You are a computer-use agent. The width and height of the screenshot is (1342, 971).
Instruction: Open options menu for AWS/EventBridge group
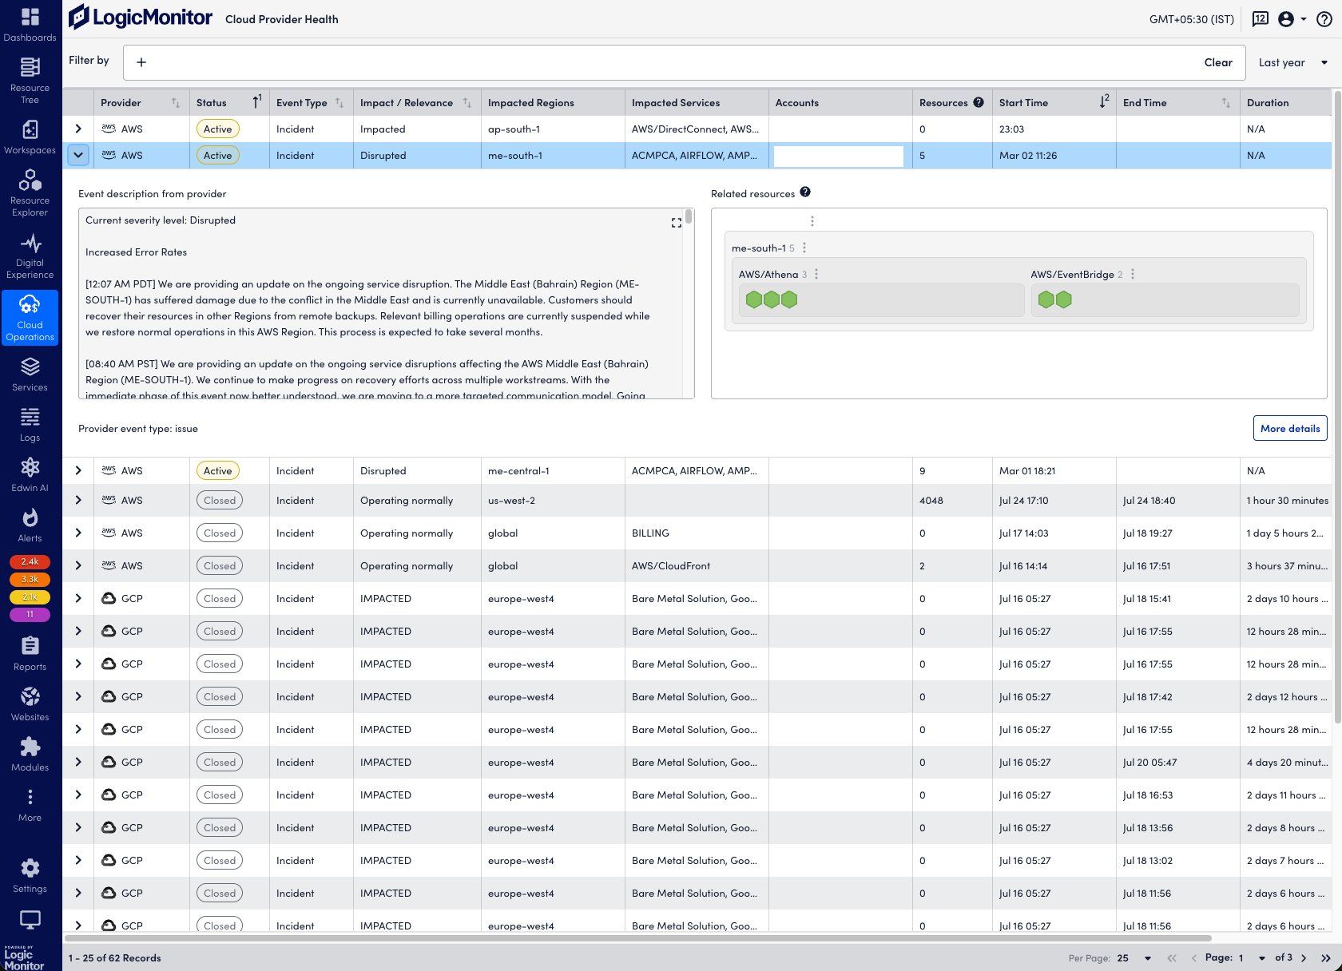click(x=1133, y=274)
